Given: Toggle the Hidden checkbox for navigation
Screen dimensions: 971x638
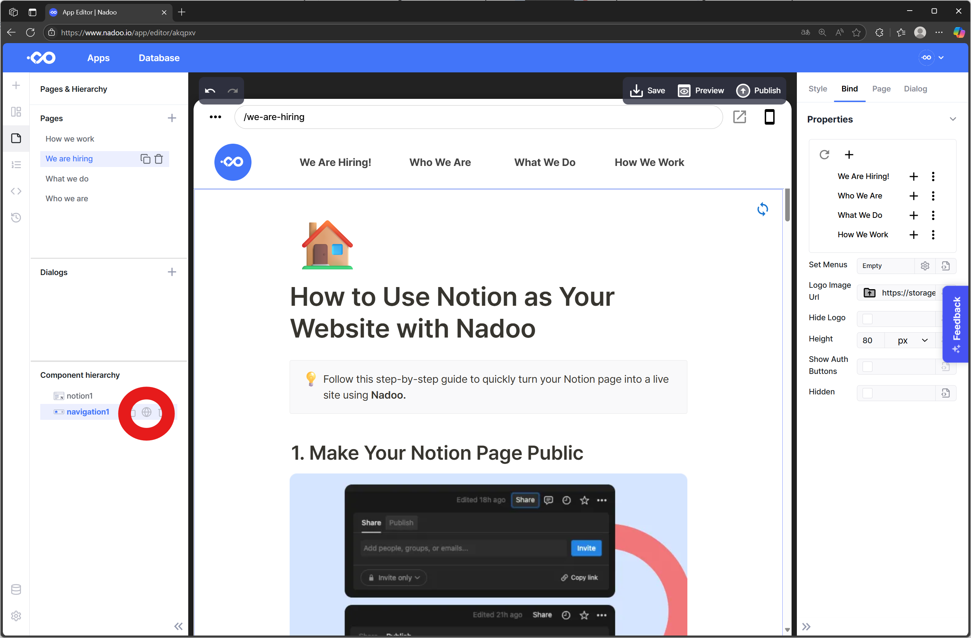Looking at the screenshot, I should point(868,392).
